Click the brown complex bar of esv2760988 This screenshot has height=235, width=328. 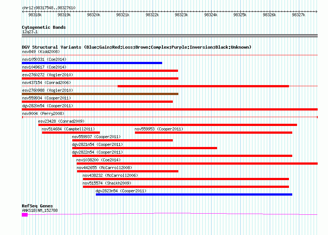[100, 94]
